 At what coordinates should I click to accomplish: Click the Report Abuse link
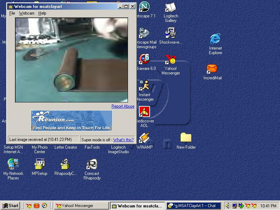(123, 106)
